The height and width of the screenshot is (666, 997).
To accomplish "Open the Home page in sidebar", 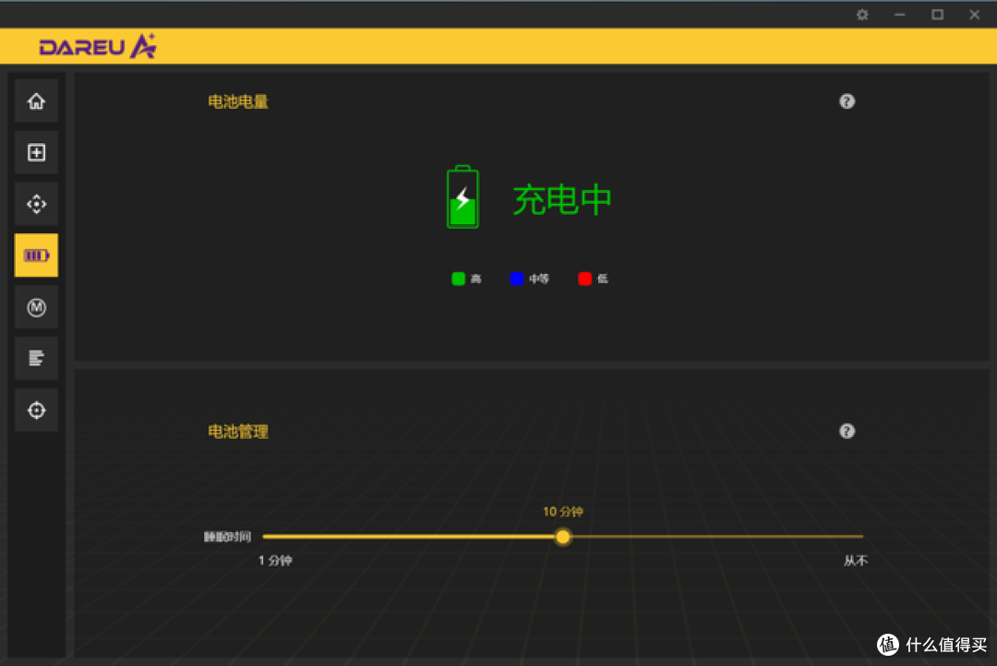I will [x=36, y=101].
